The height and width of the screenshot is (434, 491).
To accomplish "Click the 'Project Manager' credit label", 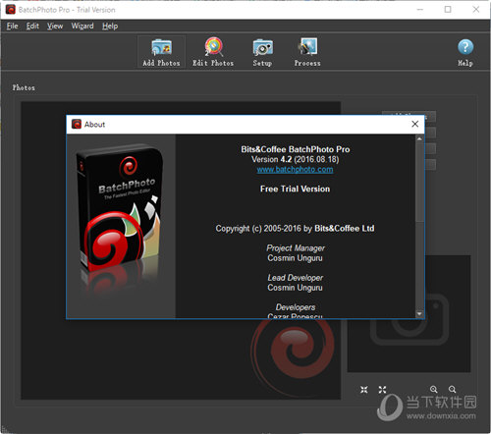I will (296, 248).
